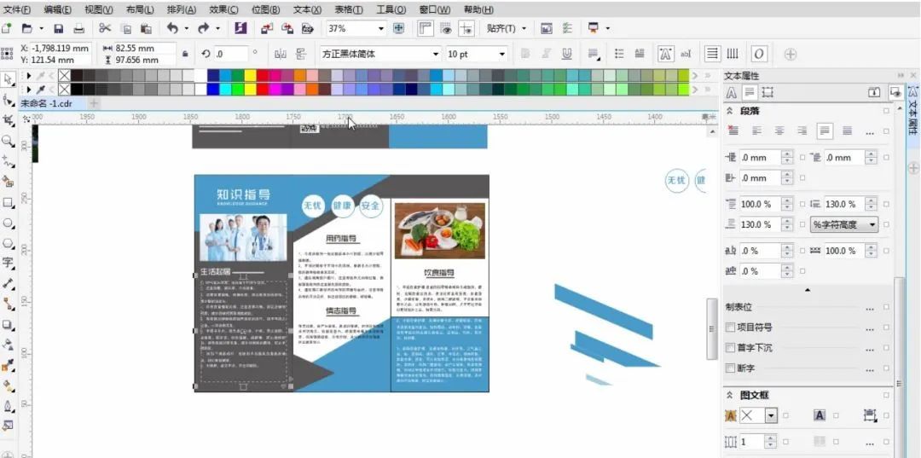Click the vertical text direction icon

pos(733,54)
